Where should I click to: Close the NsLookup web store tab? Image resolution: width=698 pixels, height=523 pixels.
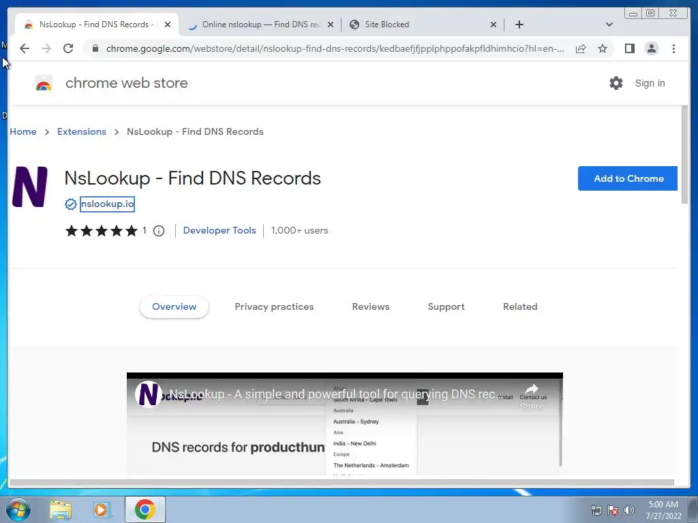[168, 25]
